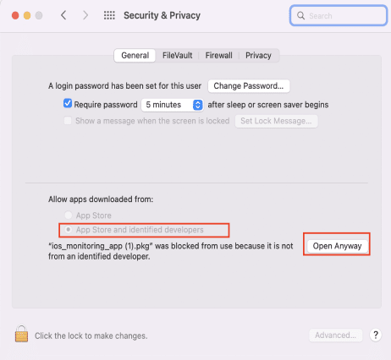Click the yellow minimize window dot
The width and height of the screenshot is (391, 360).
pyautogui.click(x=27, y=15)
